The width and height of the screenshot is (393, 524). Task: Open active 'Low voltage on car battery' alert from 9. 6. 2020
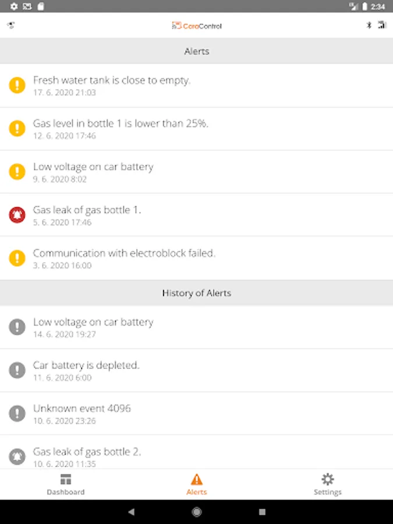196,172
